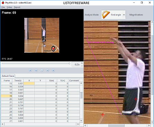Click the protractor Find angle icon
This screenshot has height=127, width=154.
coord(106,15)
